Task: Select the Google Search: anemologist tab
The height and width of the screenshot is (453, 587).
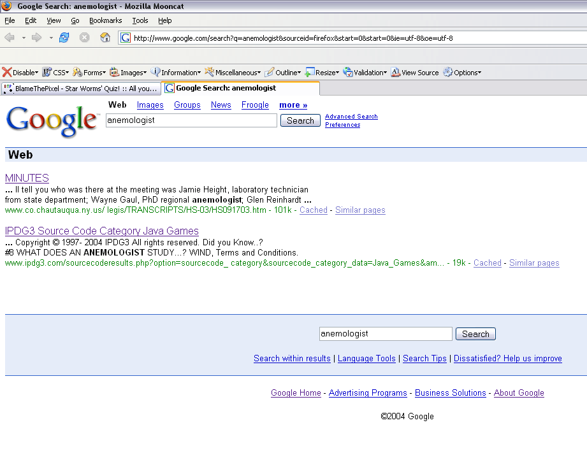Action: point(240,88)
